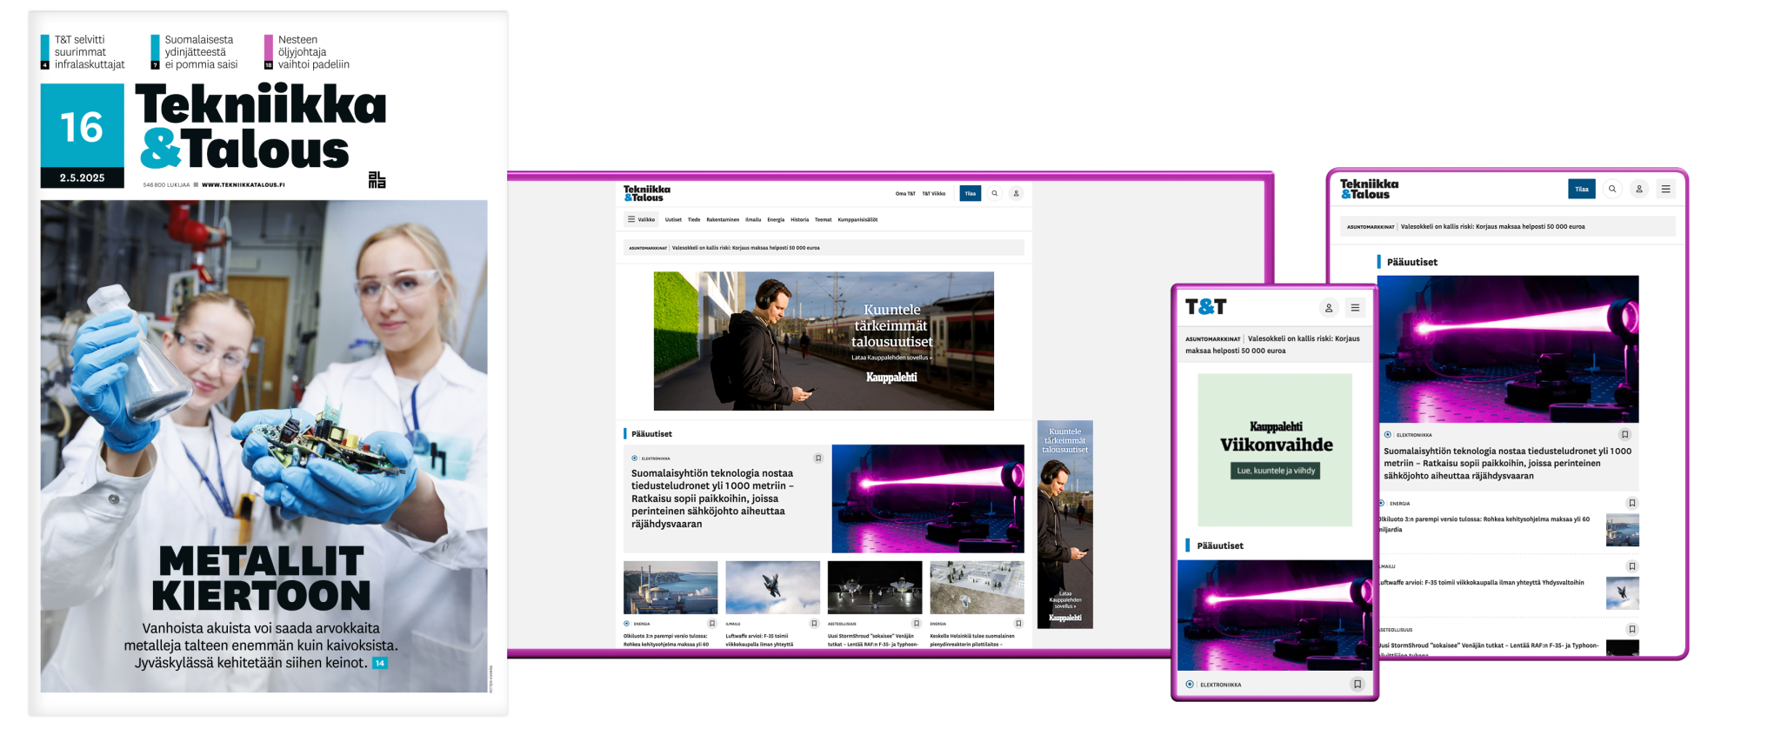The image size is (1781, 729).
Task: Select Rakentaminen in the navigation bar
Action: [x=722, y=220]
